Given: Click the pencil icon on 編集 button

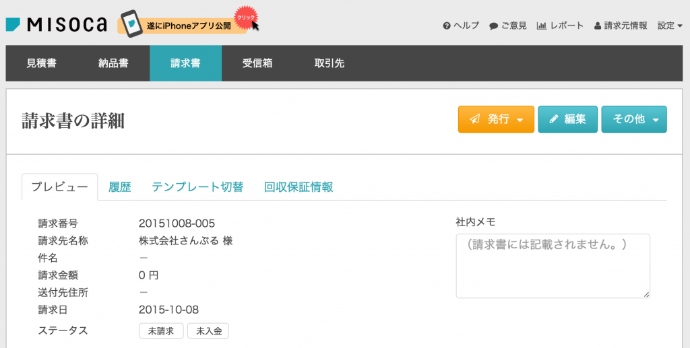Looking at the screenshot, I should (x=554, y=119).
